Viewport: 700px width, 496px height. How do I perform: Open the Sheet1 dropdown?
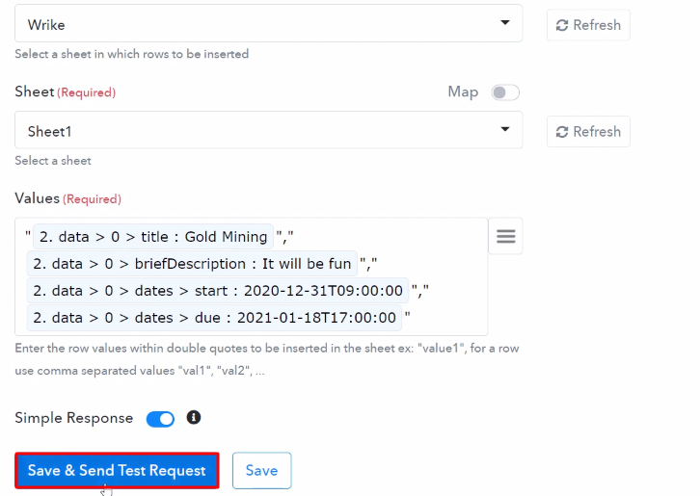[268, 130]
